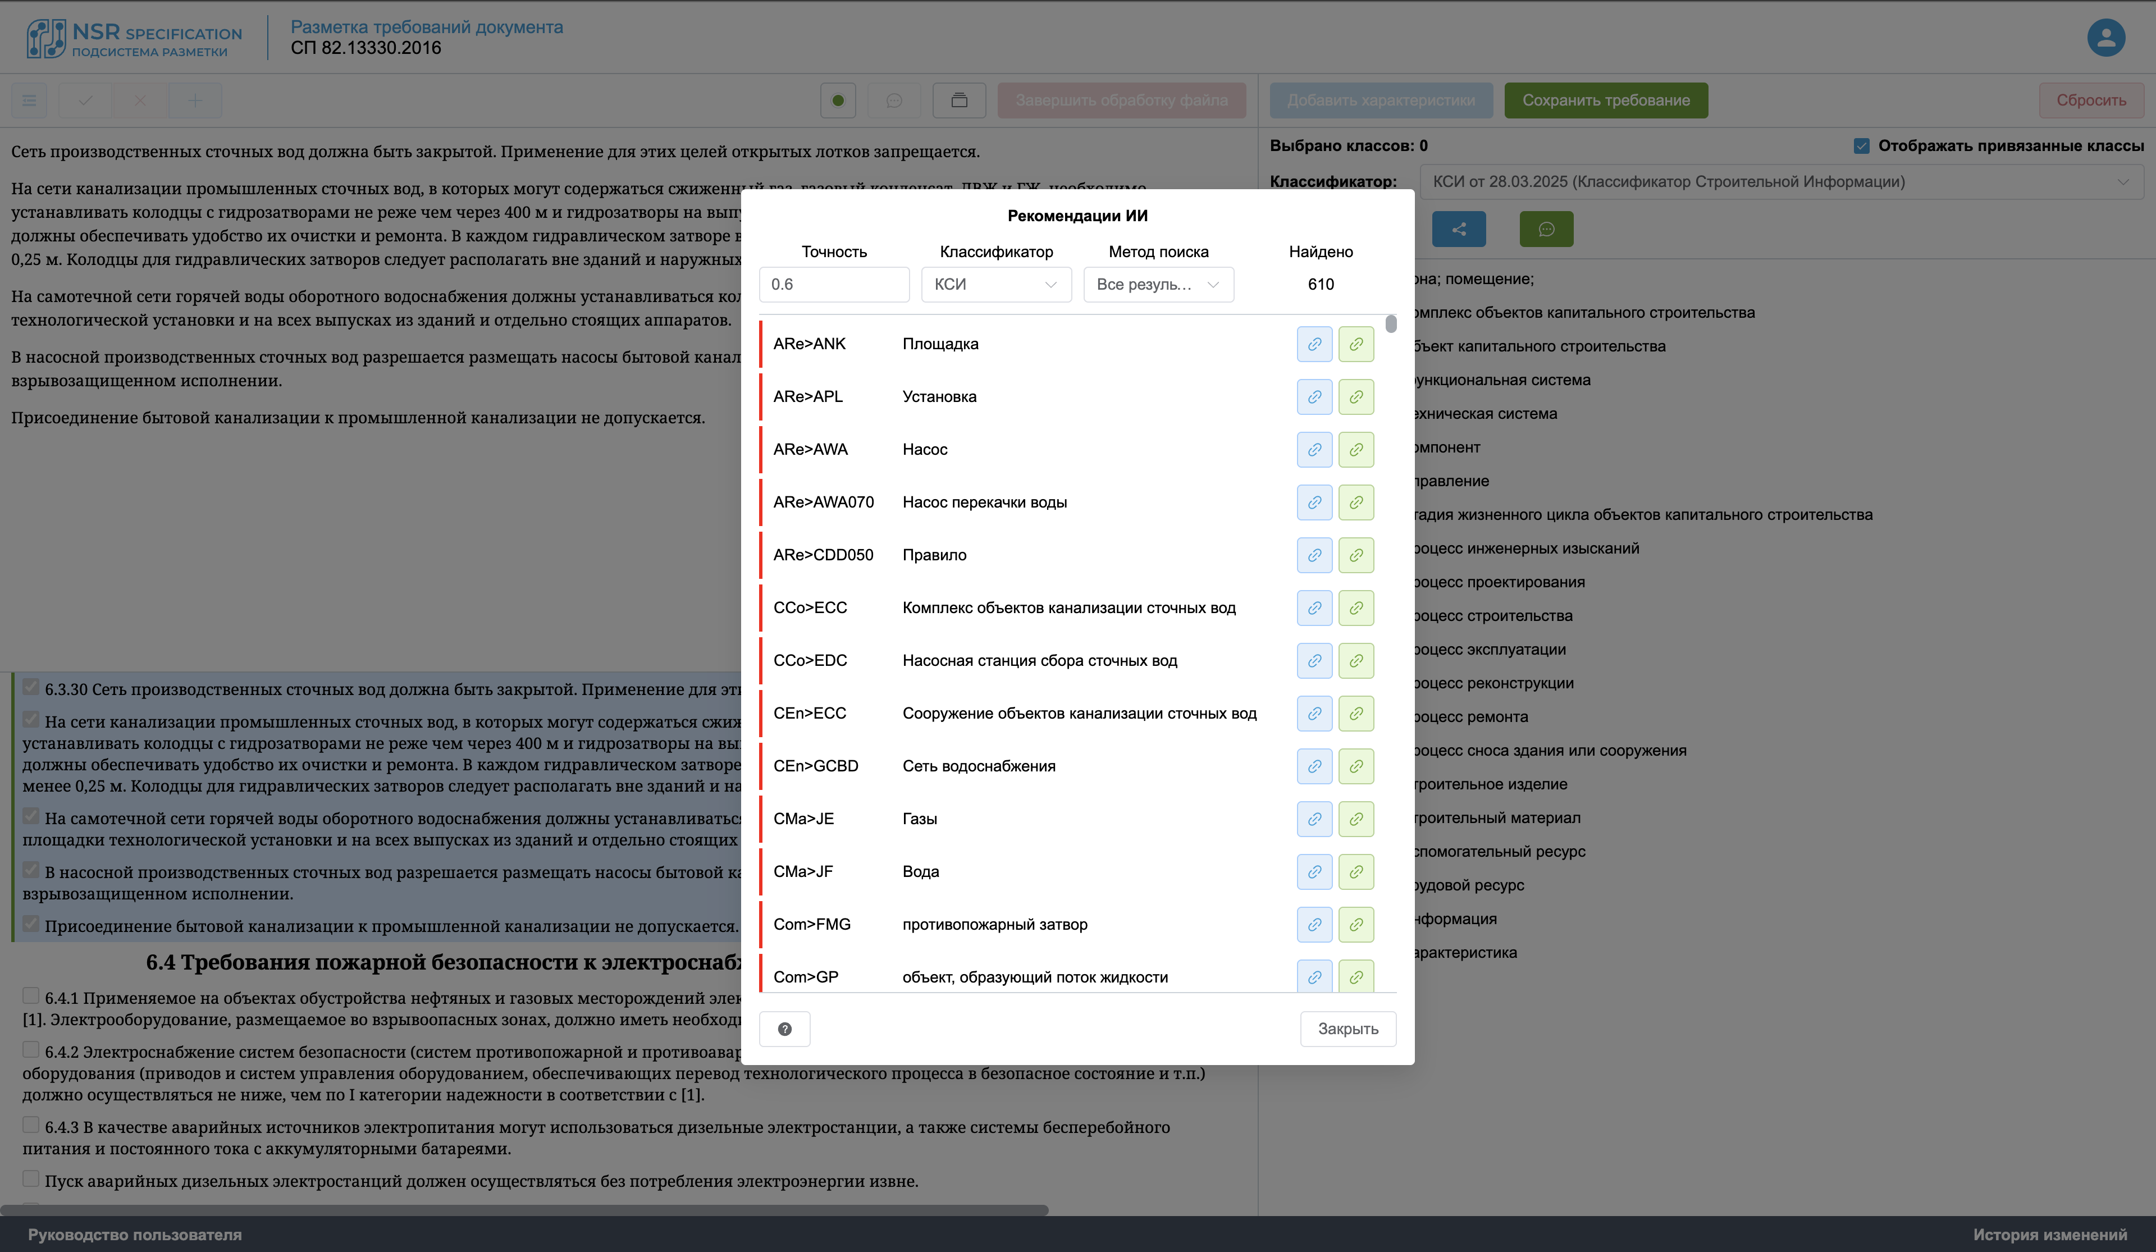Click the green chat bubble button
The width and height of the screenshot is (2156, 1252).
click(x=1546, y=230)
